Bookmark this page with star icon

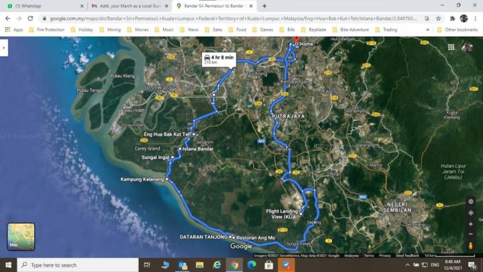point(438,19)
